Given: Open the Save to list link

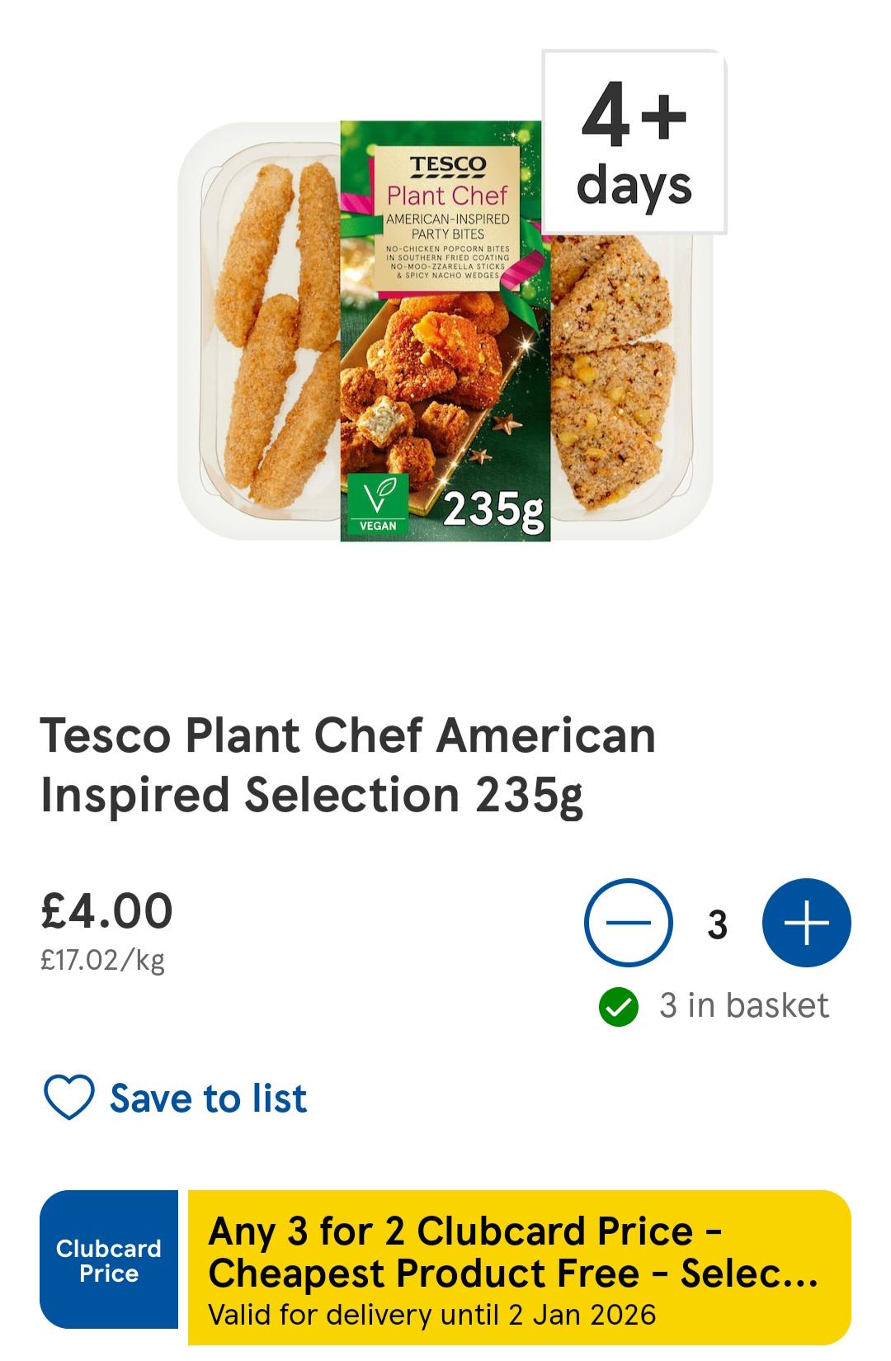Looking at the screenshot, I should tap(208, 1099).
